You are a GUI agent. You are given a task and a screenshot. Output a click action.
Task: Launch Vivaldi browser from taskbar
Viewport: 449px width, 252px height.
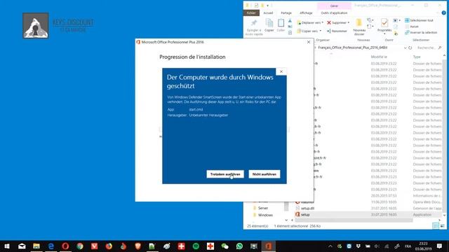(95, 246)
